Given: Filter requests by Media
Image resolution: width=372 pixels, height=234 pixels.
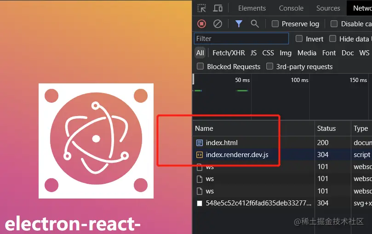Looking at the screenshot, I should tap(307, 53).
